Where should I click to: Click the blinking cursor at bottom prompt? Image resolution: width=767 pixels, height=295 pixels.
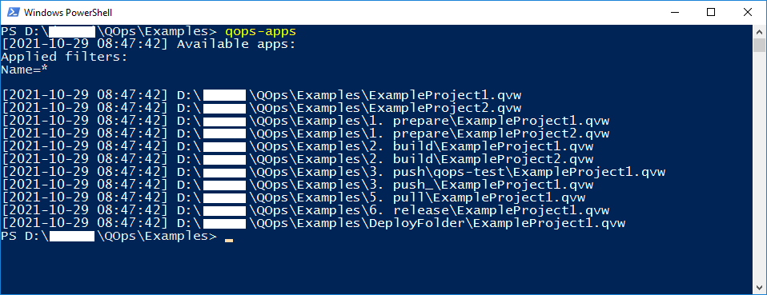[229, 241]
